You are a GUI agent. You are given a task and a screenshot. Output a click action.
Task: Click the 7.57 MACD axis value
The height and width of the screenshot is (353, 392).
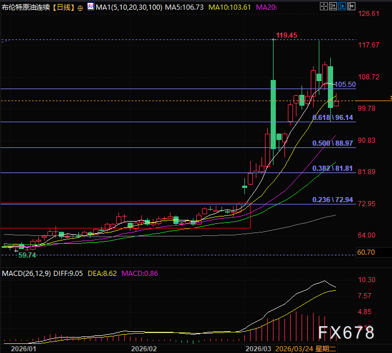click(365, 296)
